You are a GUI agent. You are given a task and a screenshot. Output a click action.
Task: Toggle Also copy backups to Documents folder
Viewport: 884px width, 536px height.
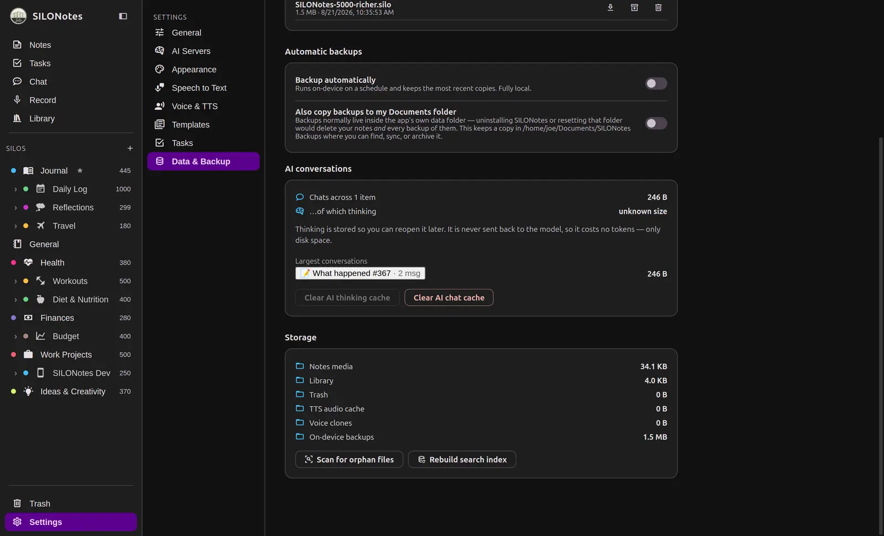click(656, 123)
